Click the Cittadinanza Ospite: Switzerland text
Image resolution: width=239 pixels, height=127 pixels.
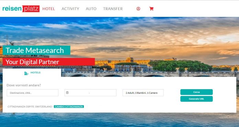point(30,106)
